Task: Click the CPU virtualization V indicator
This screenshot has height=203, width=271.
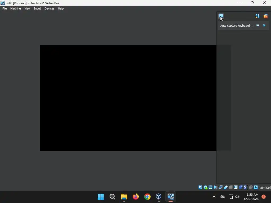Action: pyautogui.click(x=246, y=187)
